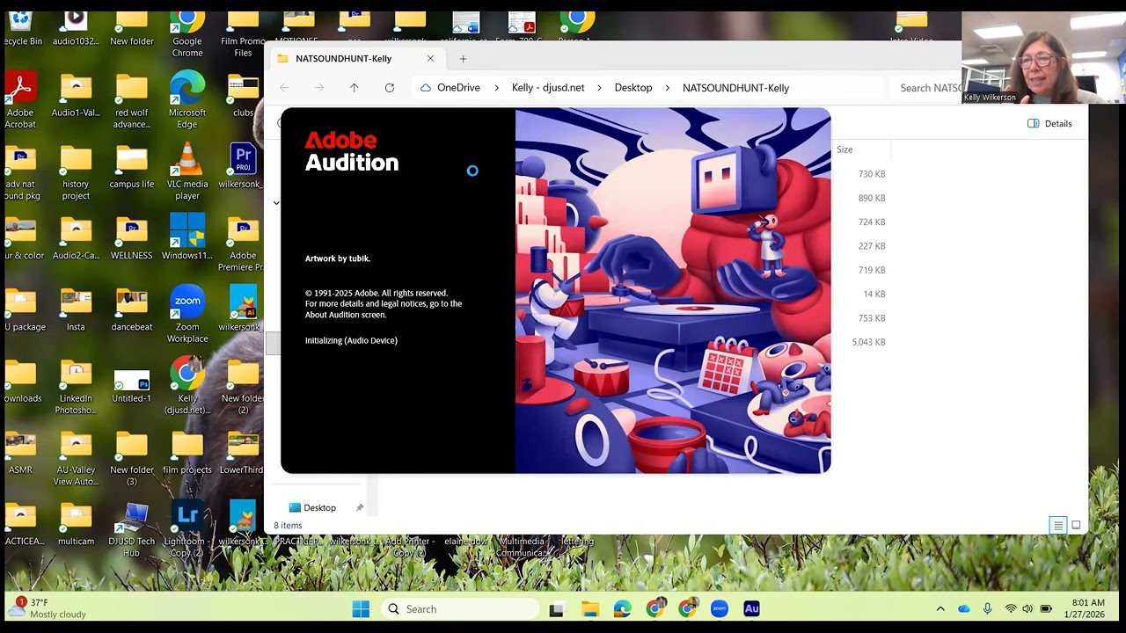The width and height of the screenshot is (1126, 633).
Task: Select the Google Chrome desktop shortcut
Action: (187, 33)
